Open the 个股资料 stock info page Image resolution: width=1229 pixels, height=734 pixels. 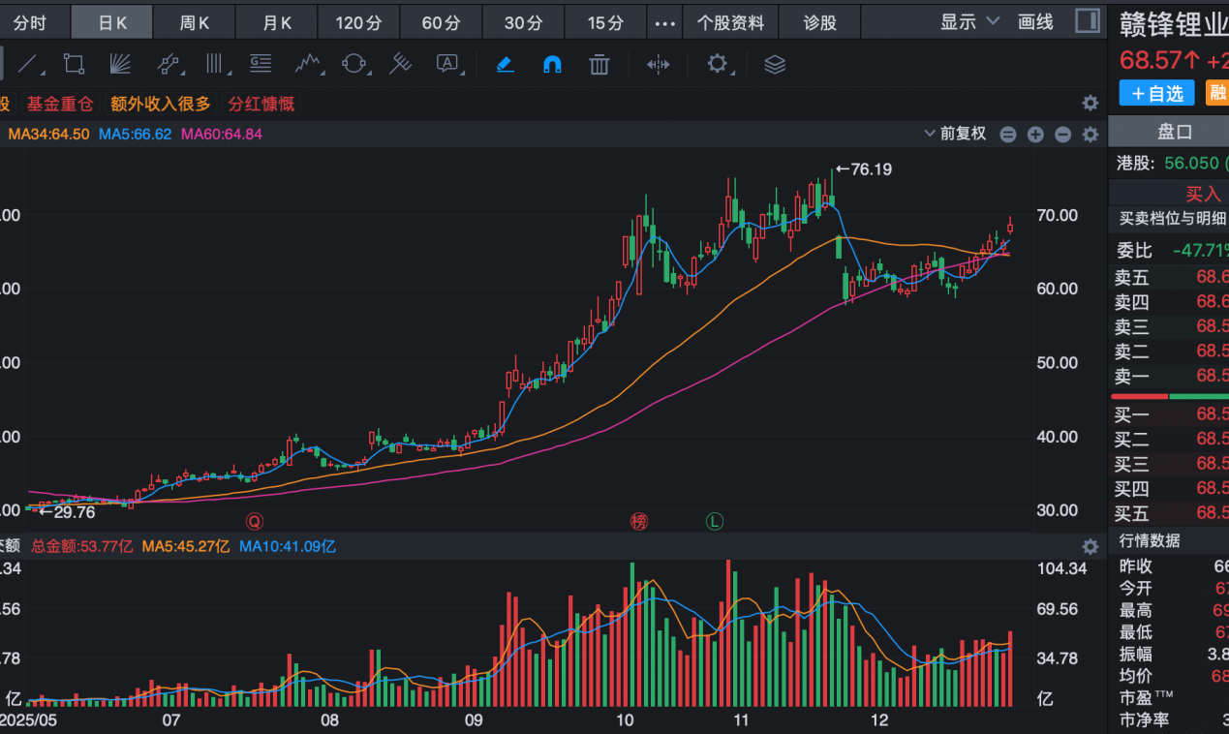730,23
